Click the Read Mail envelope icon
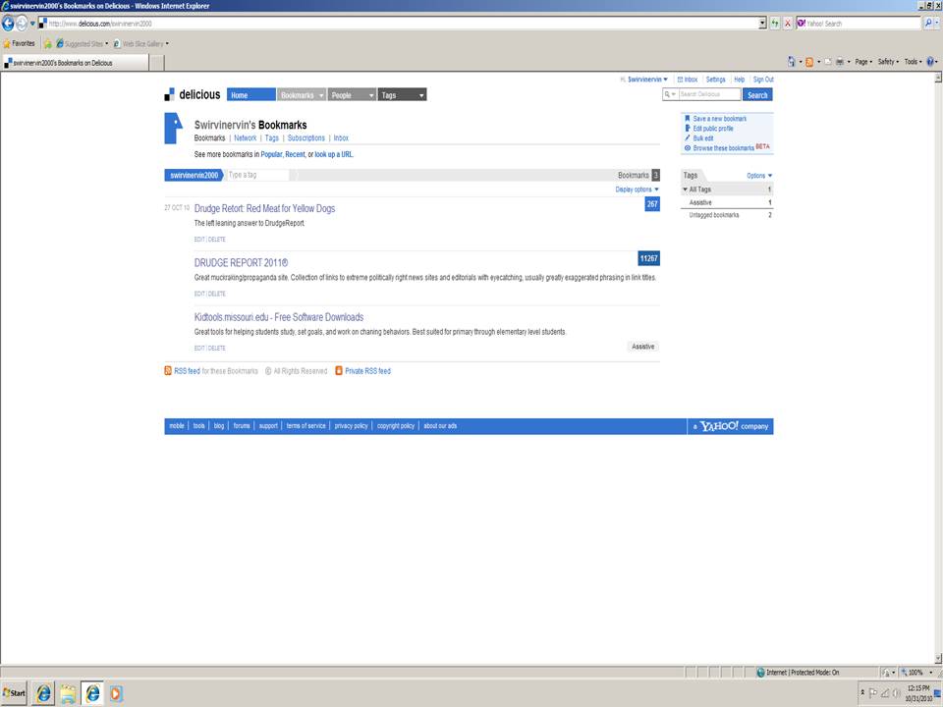 point(827,61)
